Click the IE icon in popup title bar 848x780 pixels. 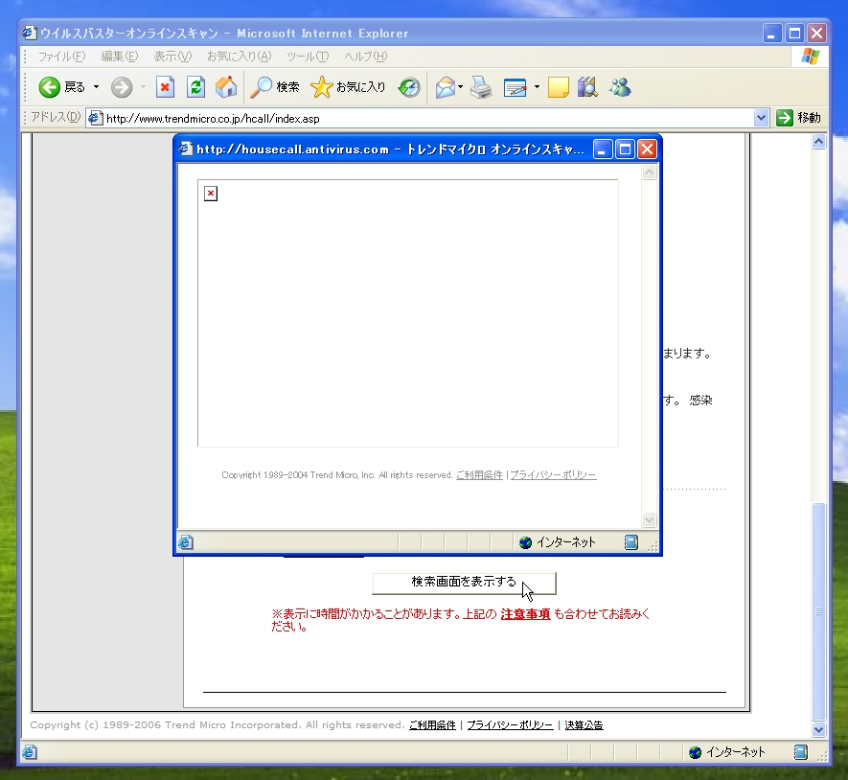[x=186, y=149]
